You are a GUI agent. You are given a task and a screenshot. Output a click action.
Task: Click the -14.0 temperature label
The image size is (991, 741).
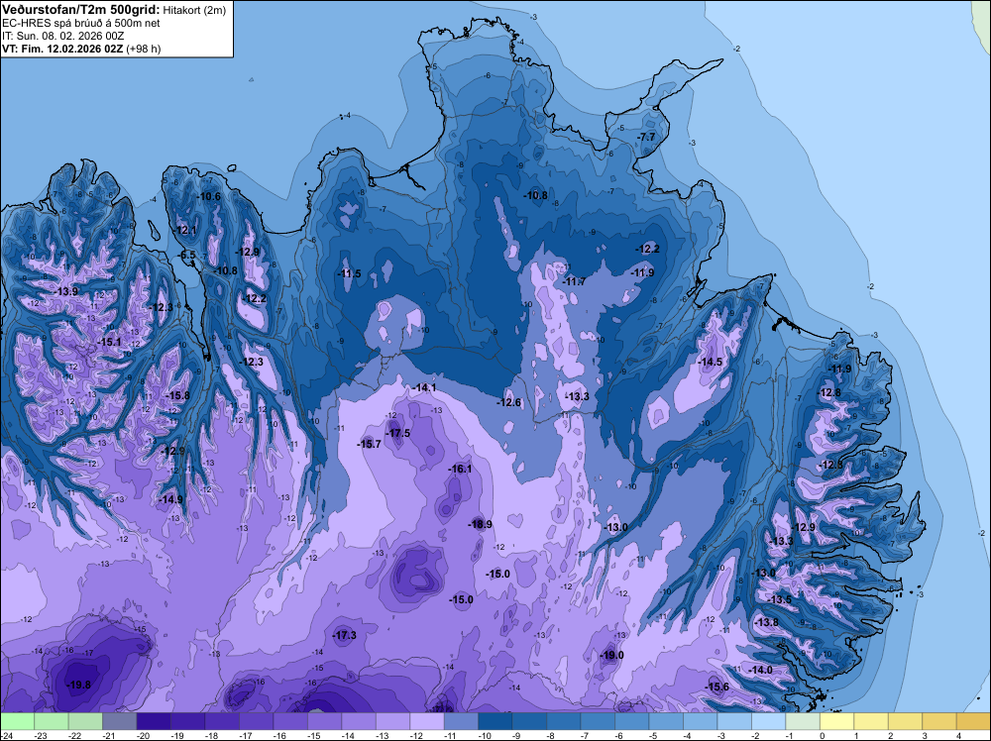pos(760,671)
